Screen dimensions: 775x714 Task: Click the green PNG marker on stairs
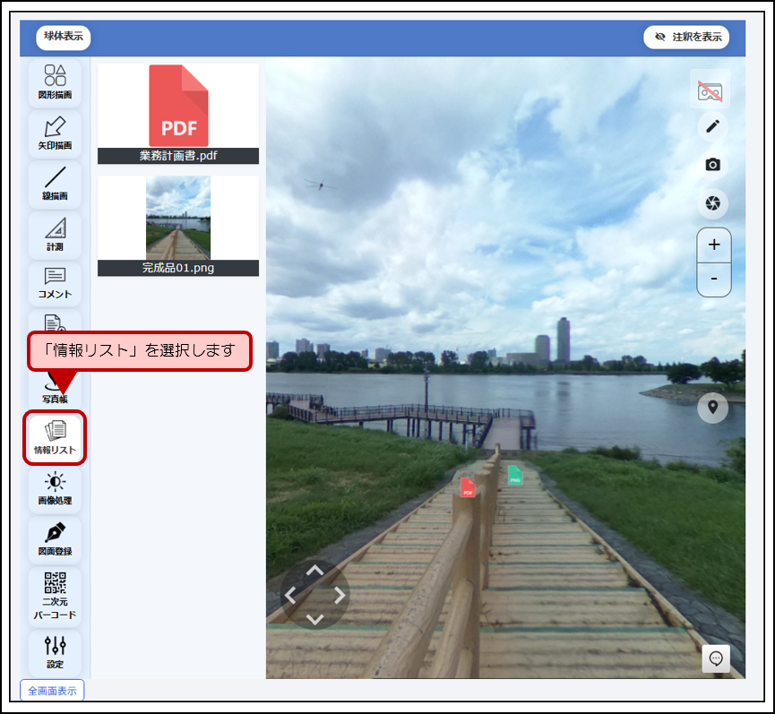515,475
